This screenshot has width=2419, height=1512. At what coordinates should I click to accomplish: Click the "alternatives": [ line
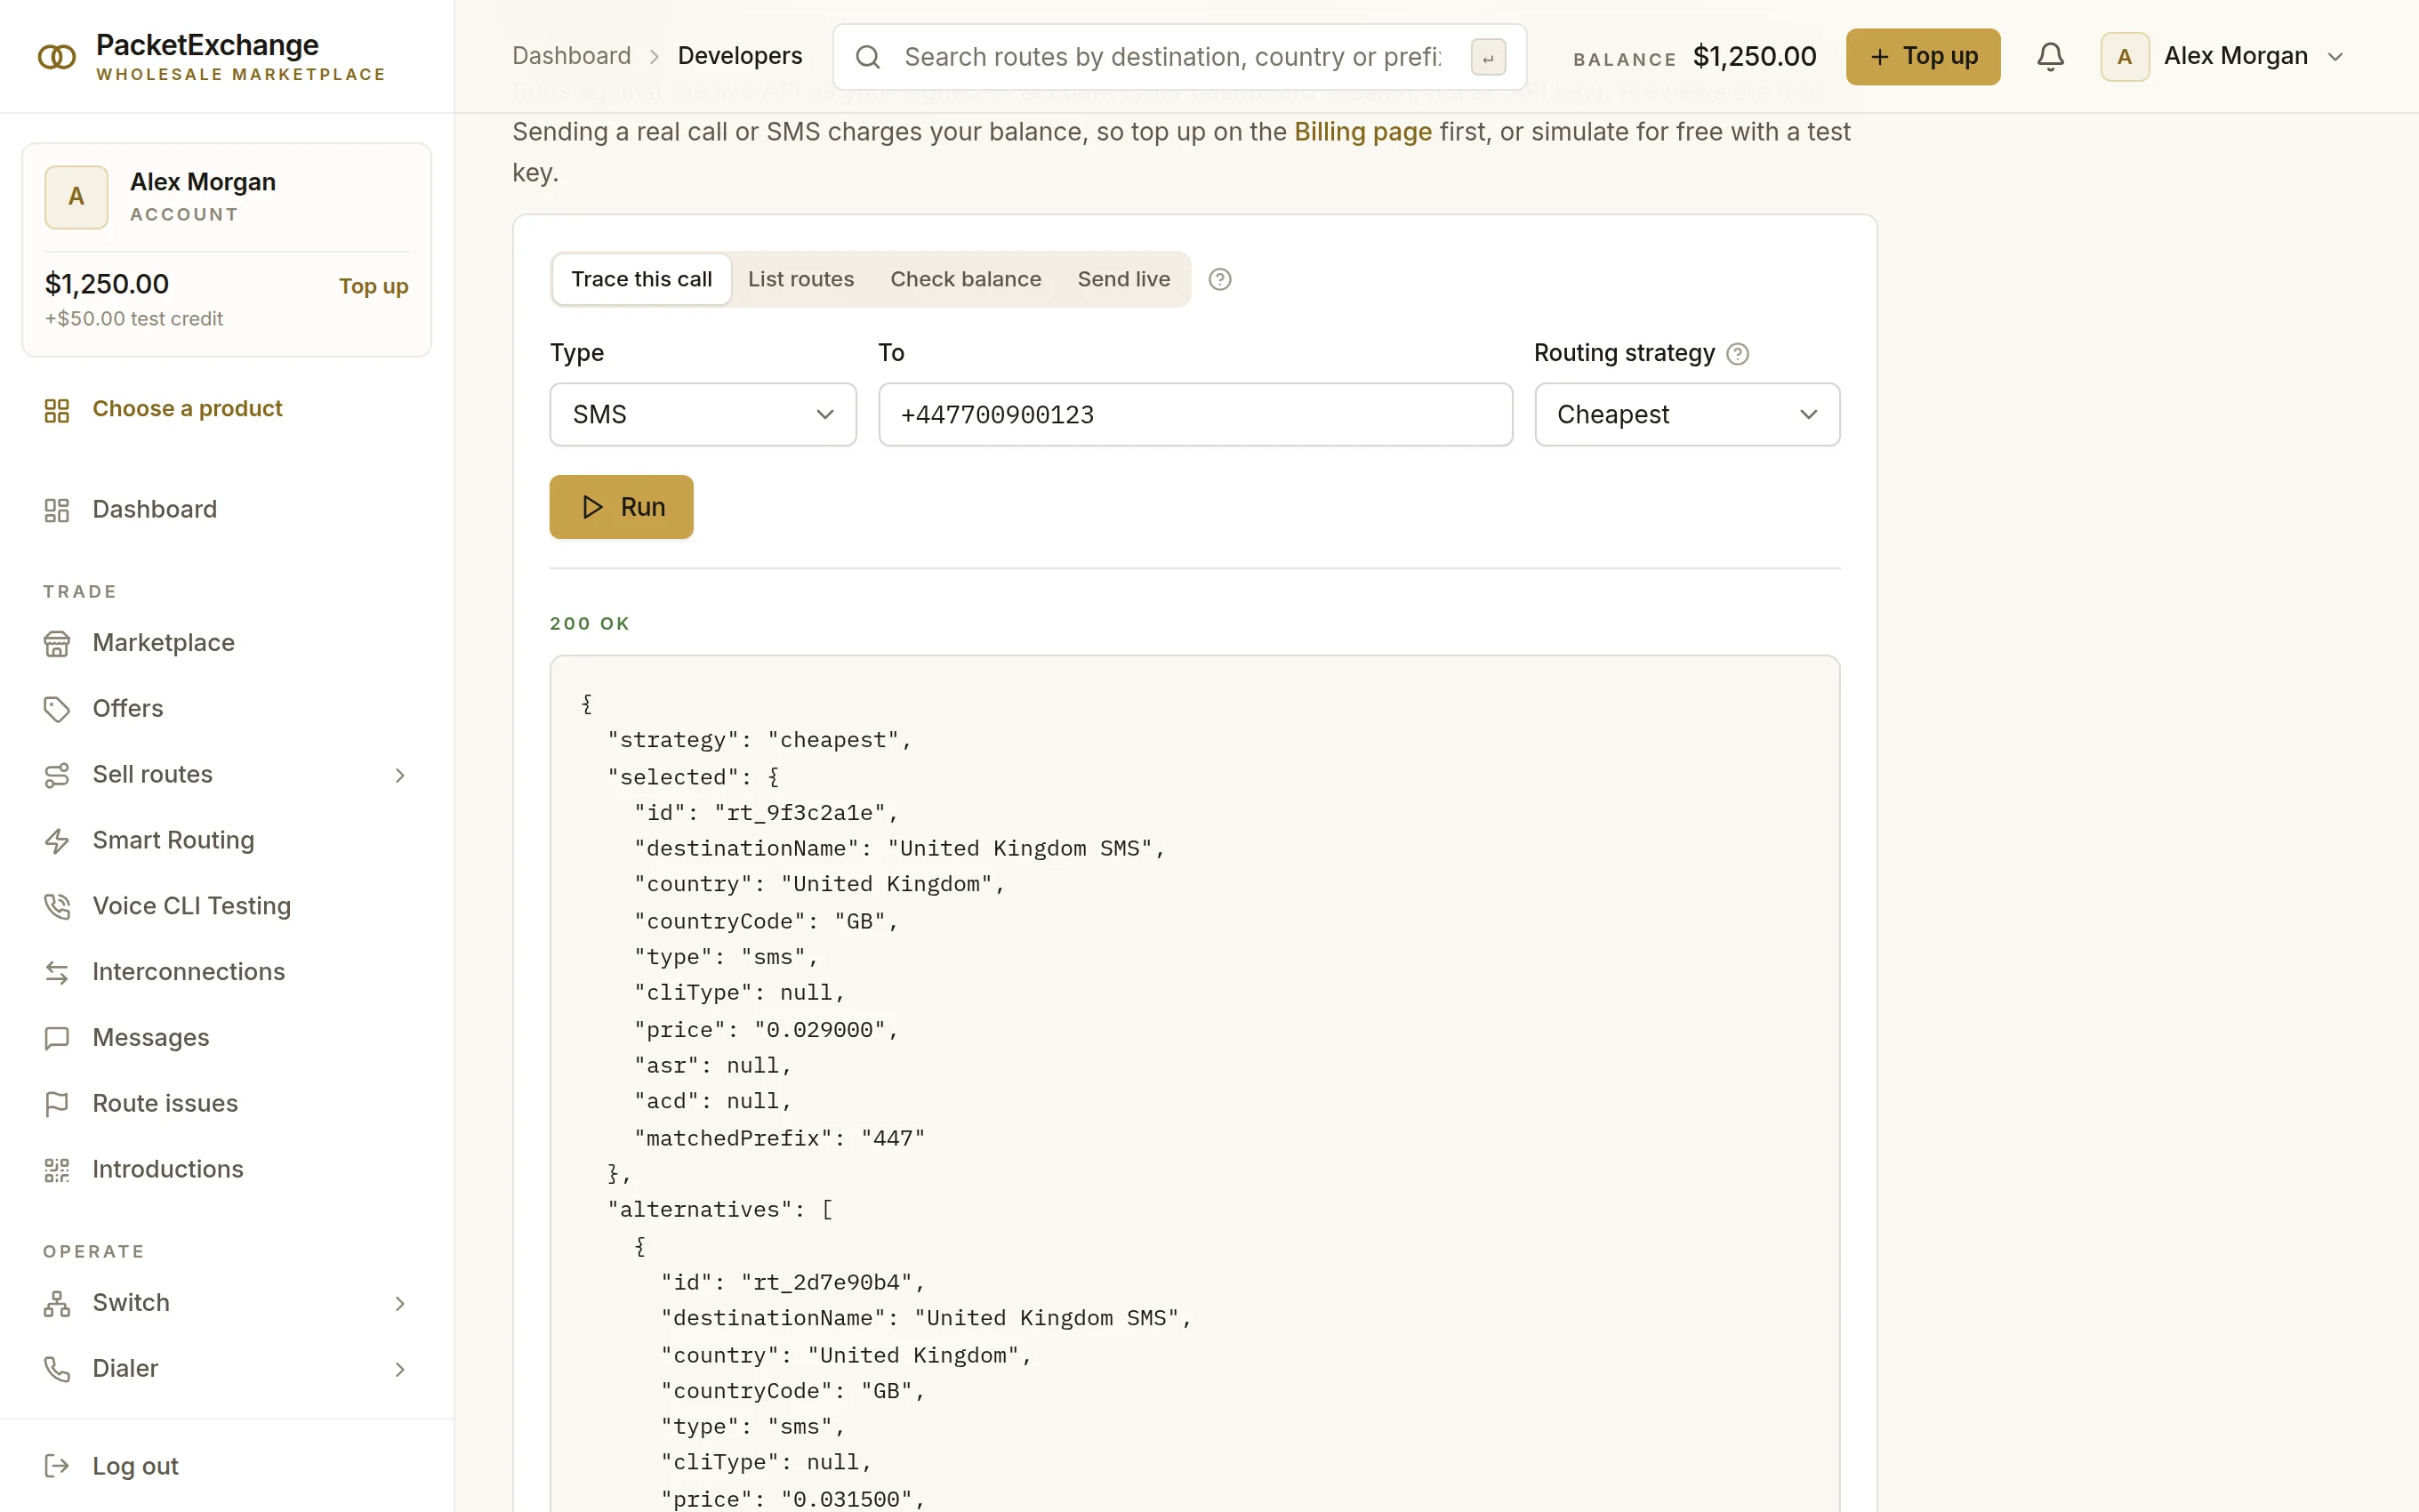[719, 1210]
